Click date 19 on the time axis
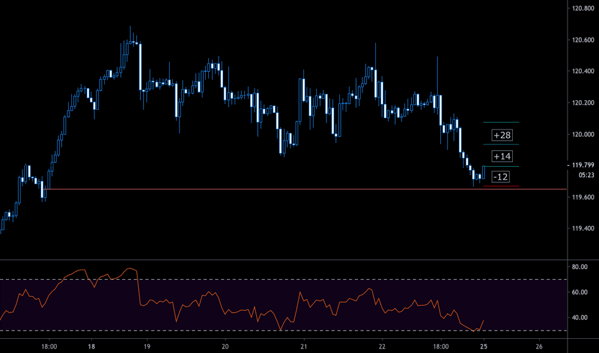The width and height of the screenshot is (599, 353). click(x=147, y=345)
